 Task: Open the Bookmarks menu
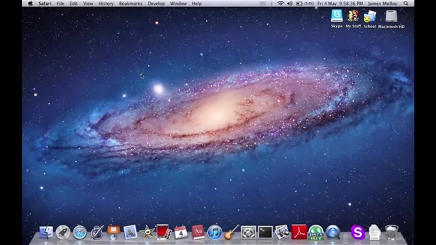point(130,3)
